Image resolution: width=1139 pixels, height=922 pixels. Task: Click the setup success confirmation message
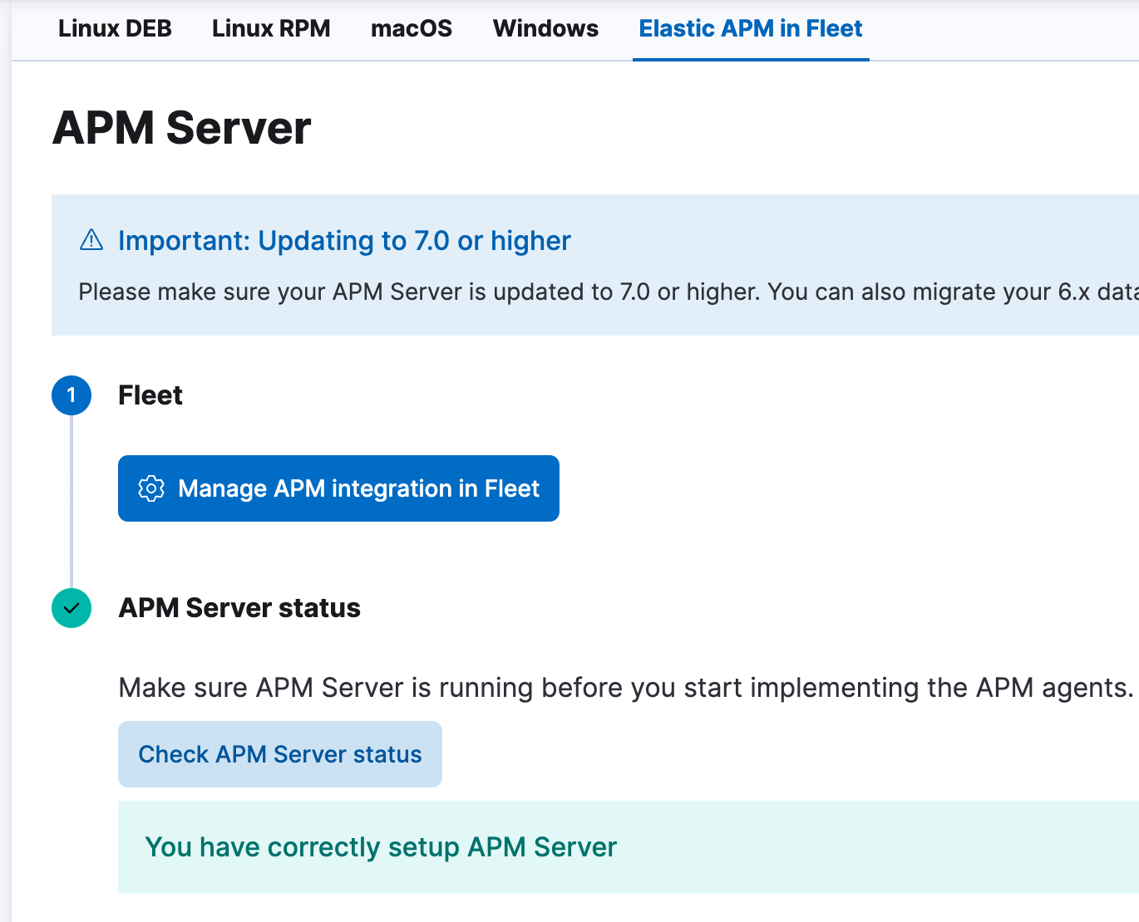pyautogui.click(x=381, y=847)
